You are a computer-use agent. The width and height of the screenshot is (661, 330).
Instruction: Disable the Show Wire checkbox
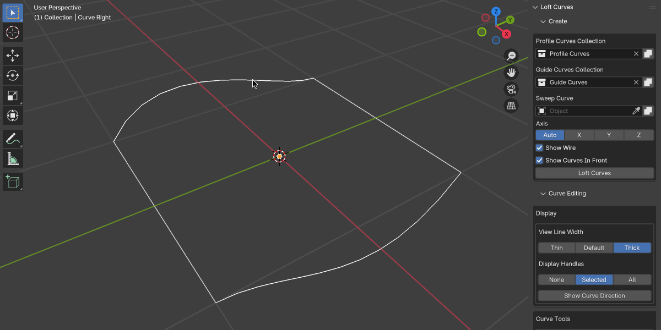pyautogui.click(x=540, y=148)
